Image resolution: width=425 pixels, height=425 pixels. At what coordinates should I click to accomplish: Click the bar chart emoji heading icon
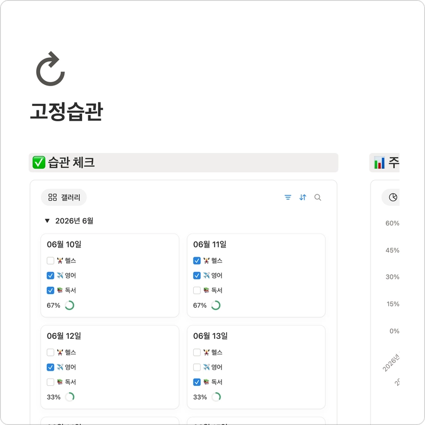pyautogui.click(x=379, y=163)
